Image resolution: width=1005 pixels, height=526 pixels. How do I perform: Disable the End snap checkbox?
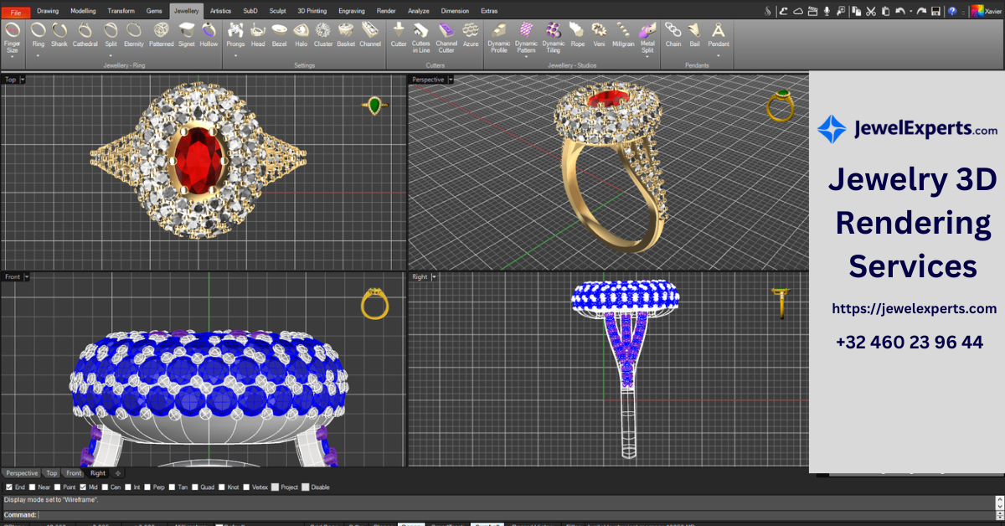(9, 487)
